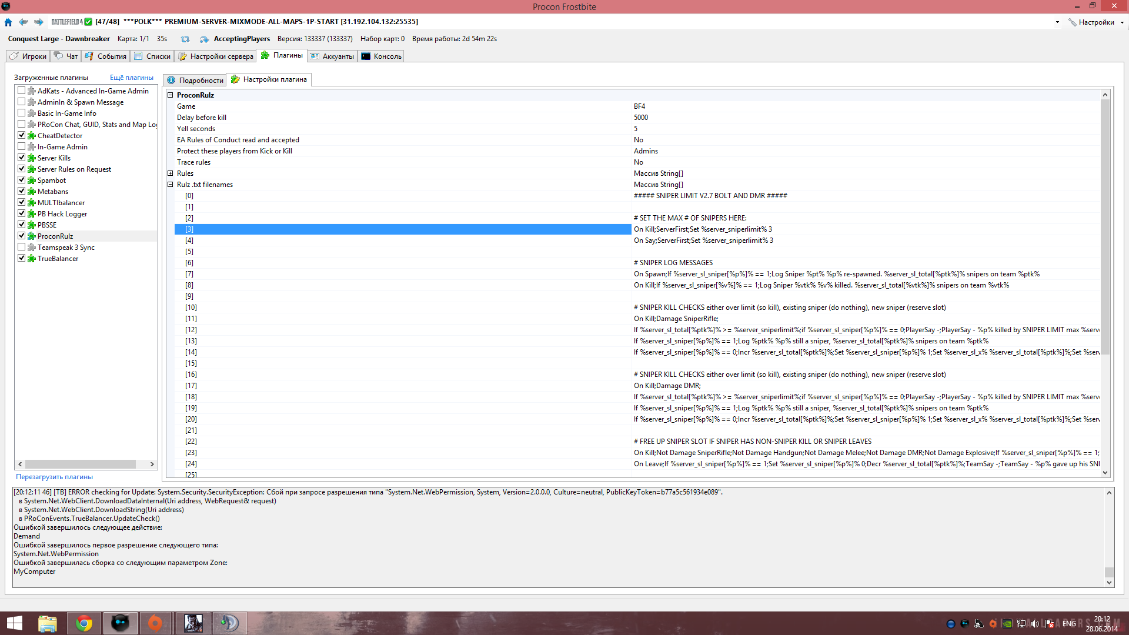Open File Explorer from the taskbar
The height and width of the screenshot is (635, 1129).
tap(48, 623)
